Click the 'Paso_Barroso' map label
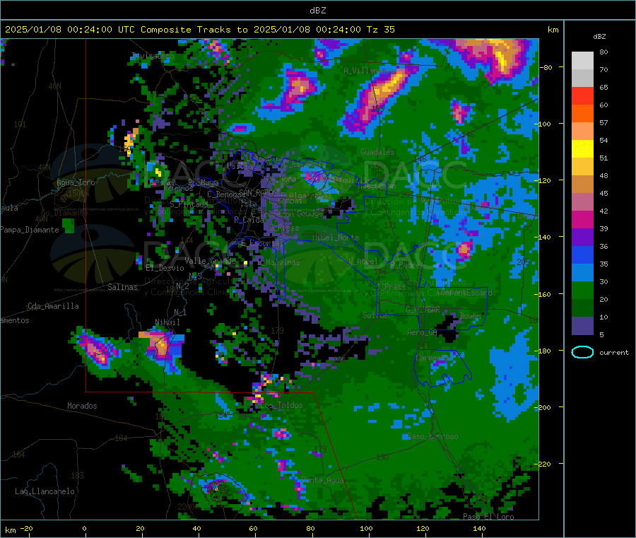The height and width of the screenshot is (538, 636). point(432,436)
